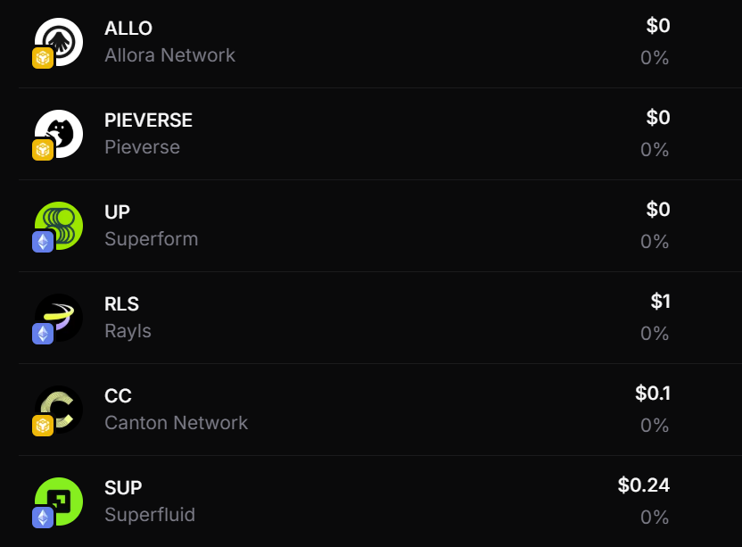Click the $0.24 SUP balance value

pos(643,485)
